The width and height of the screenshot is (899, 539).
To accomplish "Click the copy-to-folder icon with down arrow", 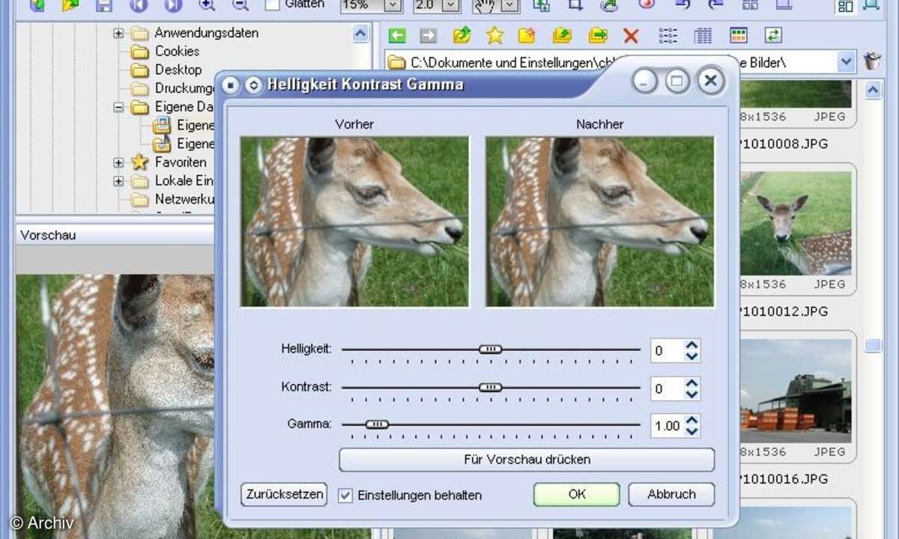I will (562, 35).
